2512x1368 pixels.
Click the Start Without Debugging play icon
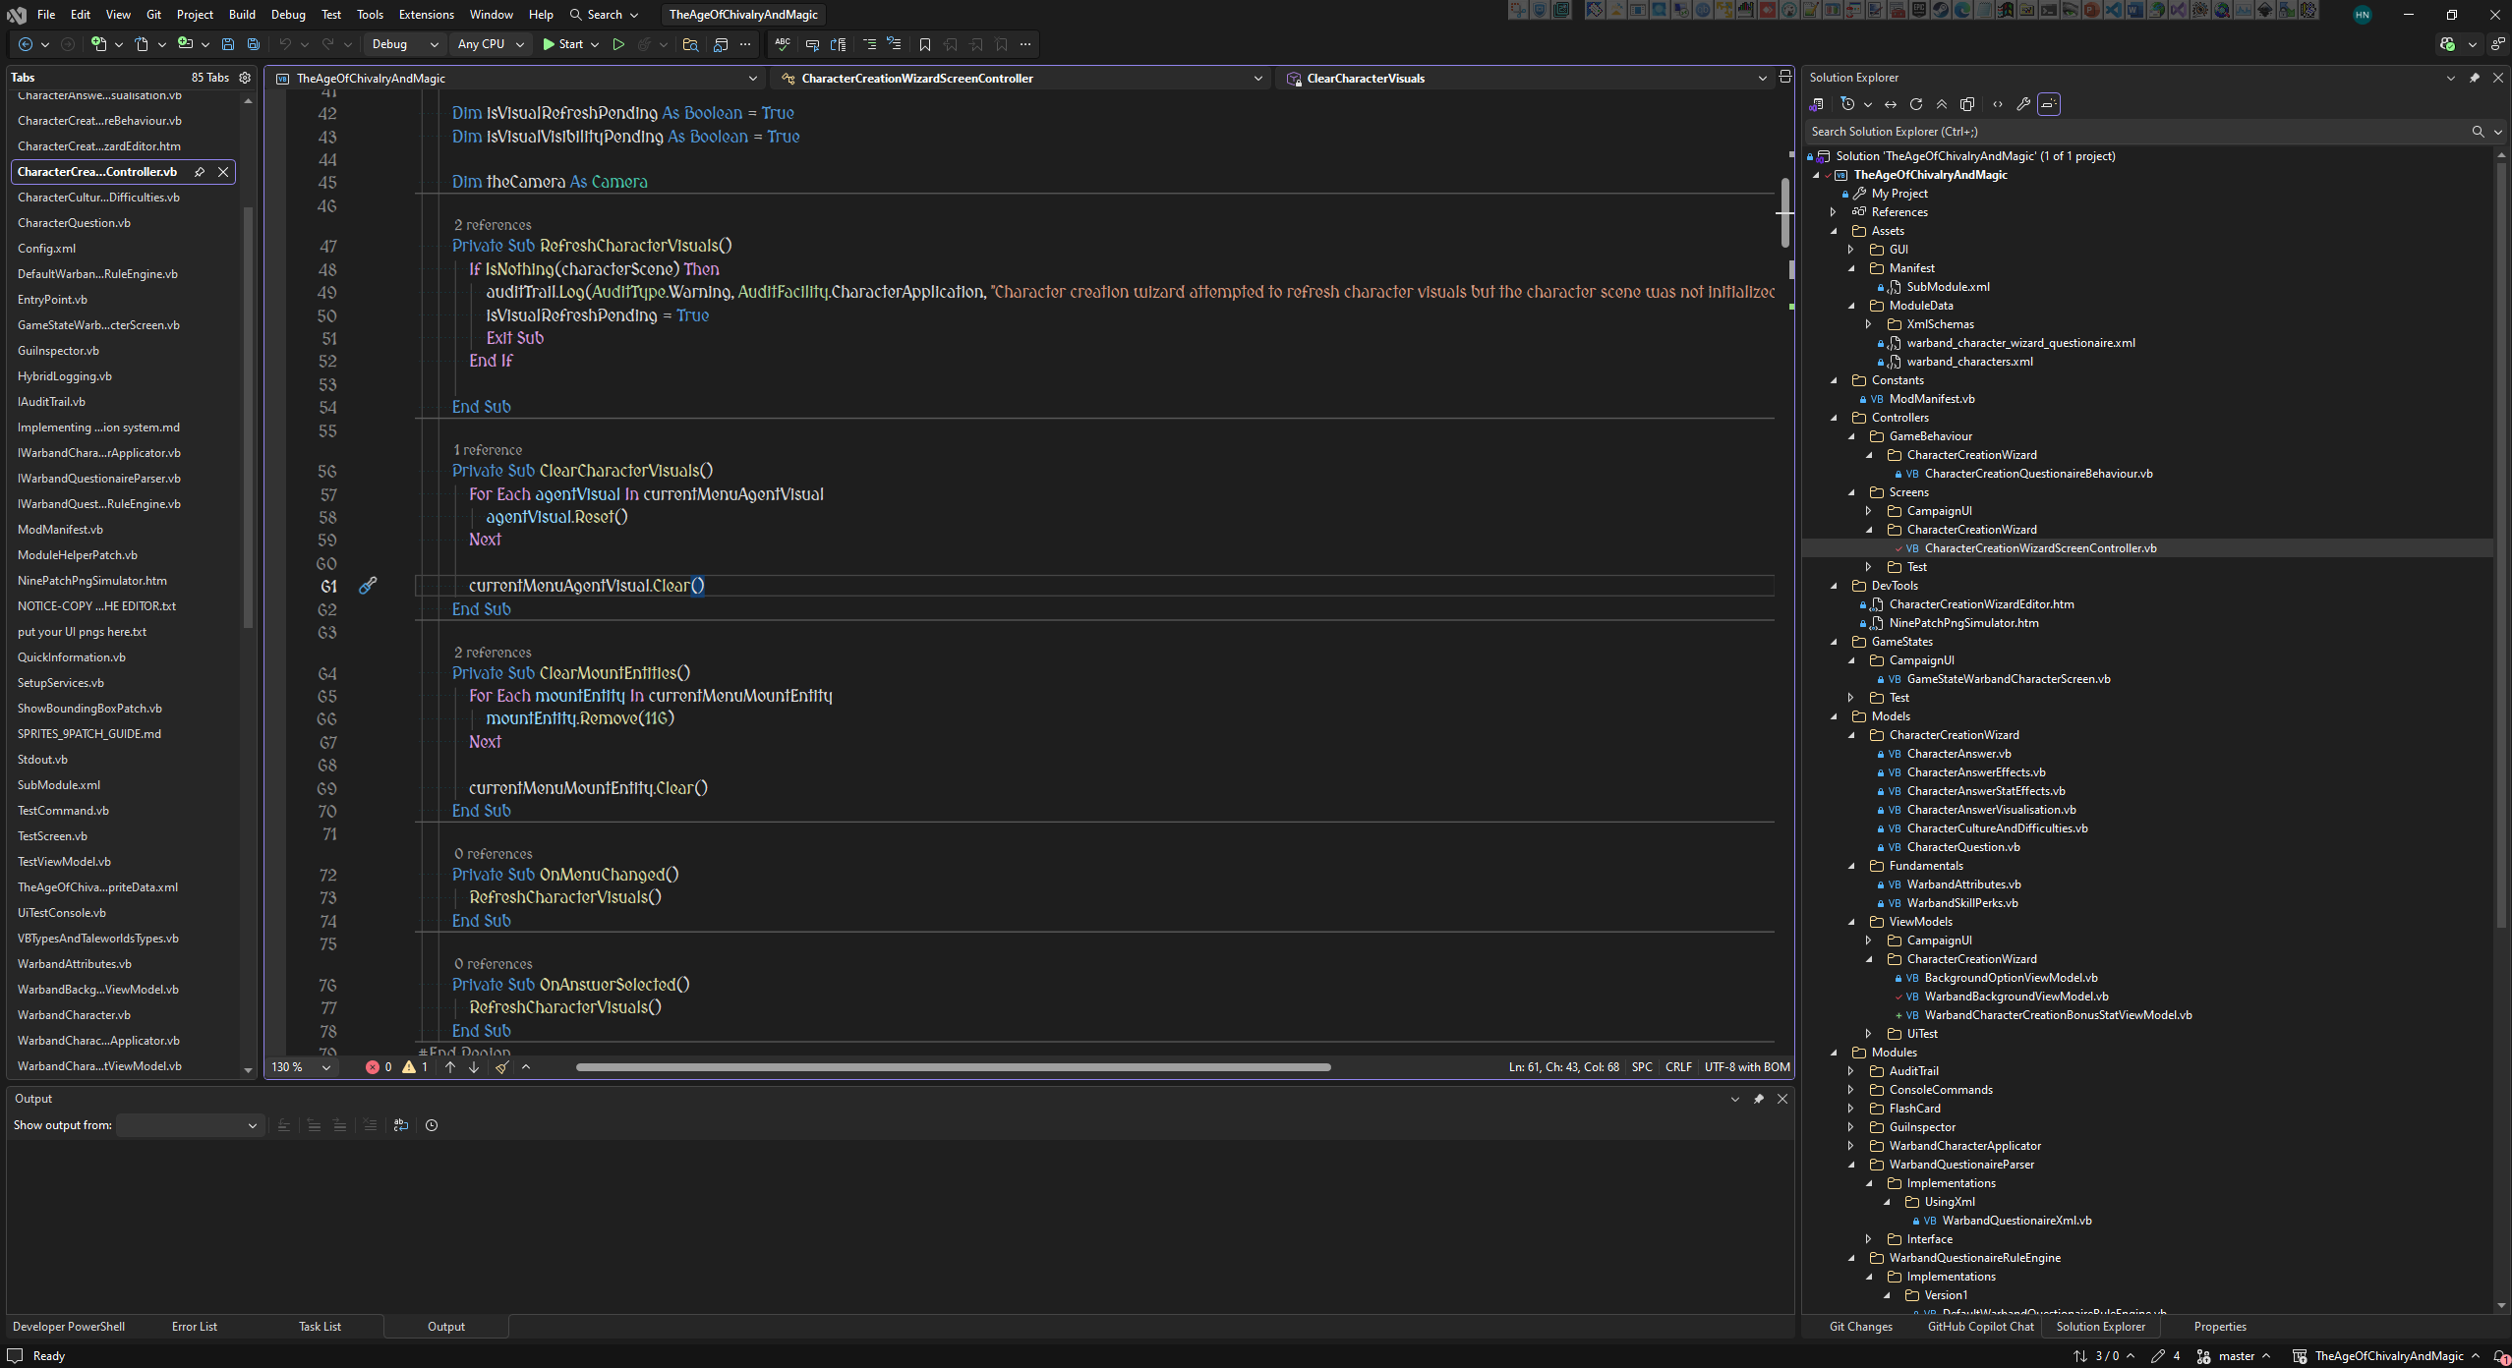(618, 44)
